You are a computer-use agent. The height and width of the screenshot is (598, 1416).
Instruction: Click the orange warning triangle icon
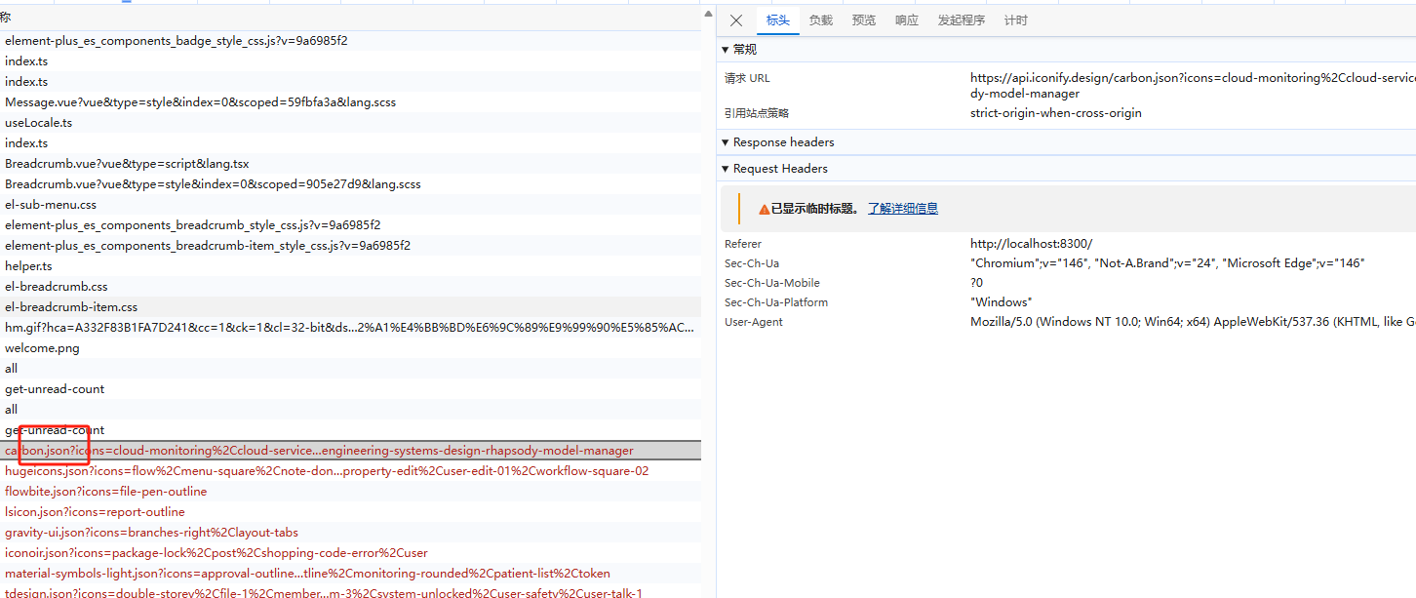[765, 209]
